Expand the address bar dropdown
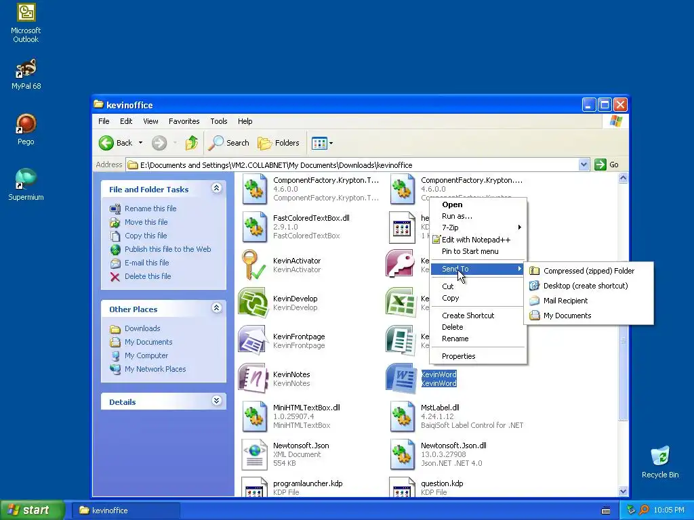The height and width of the screenshot is (520, 694). click(x=584, y=165)
